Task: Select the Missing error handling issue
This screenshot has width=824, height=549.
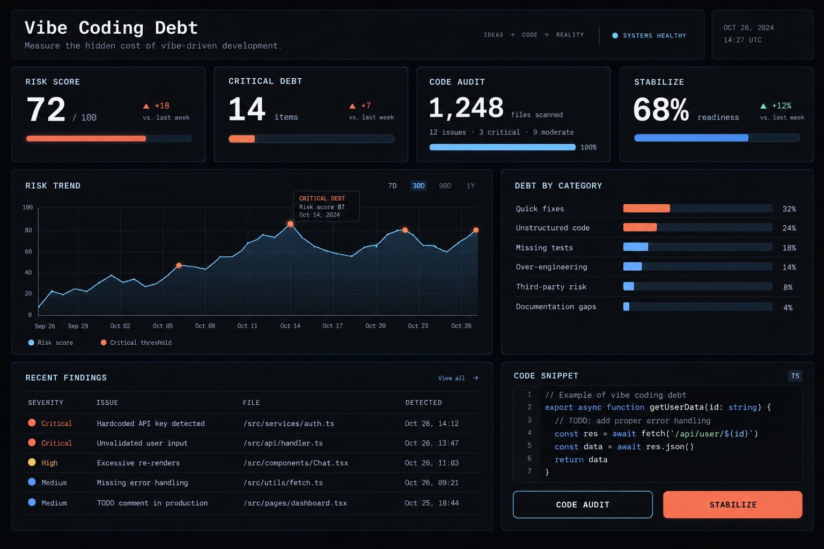Action: 142,483
